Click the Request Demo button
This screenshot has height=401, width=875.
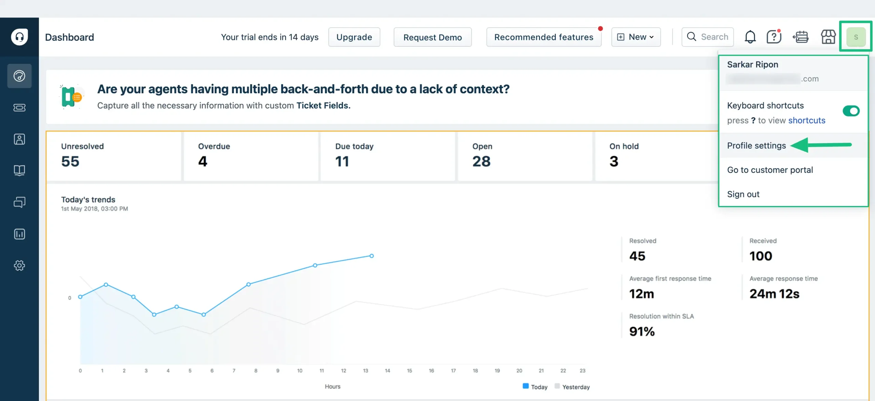432,37
